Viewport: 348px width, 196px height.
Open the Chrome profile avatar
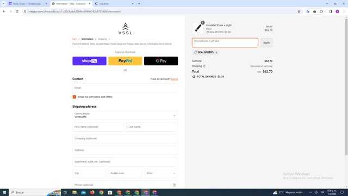pyautogui.click(x=337, y=11)
